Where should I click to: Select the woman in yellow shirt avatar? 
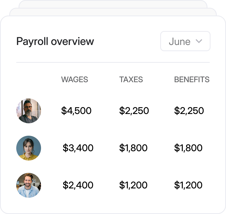[29, 148]
